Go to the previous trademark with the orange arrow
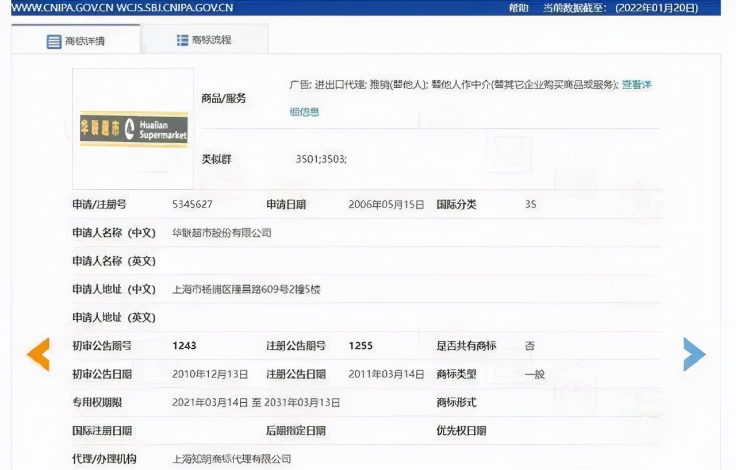The image size is (736, 470). (x=38, y=355)
